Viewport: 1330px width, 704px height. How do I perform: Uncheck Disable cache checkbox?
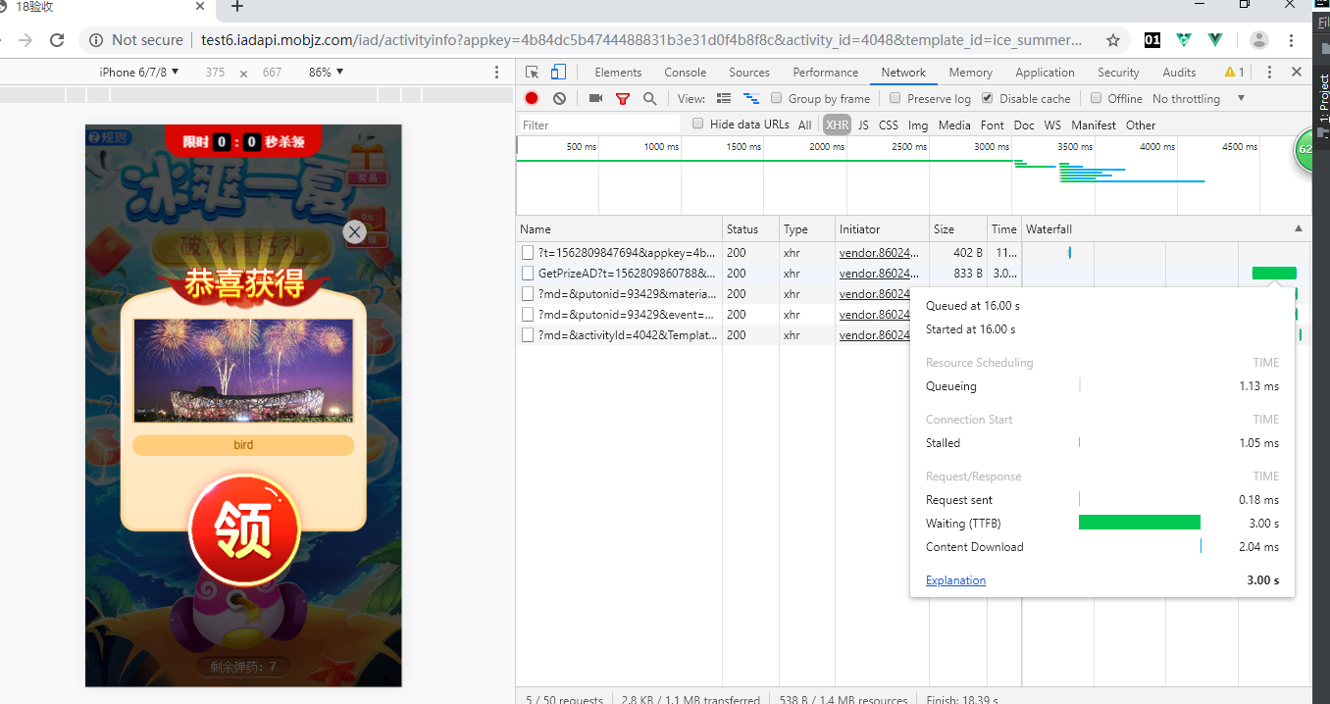(x=988, y=98)
